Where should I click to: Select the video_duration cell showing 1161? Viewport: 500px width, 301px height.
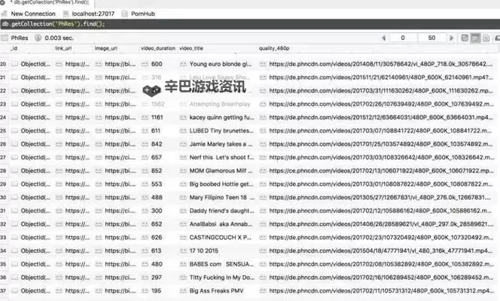(157, 117)
